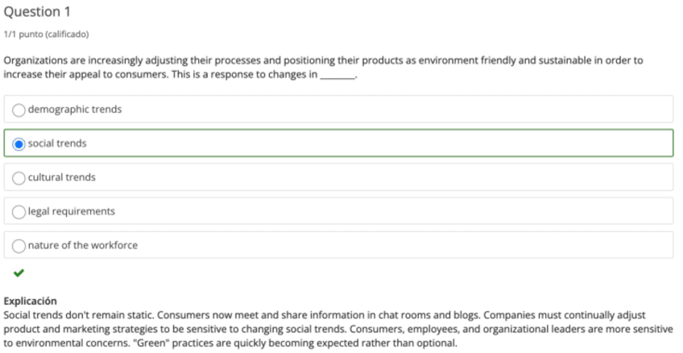This screenshot has height=353, width=683.
Task: Click the 'nature of the workforce' label text
Action: pyautogui.click(x=83, y=245)
